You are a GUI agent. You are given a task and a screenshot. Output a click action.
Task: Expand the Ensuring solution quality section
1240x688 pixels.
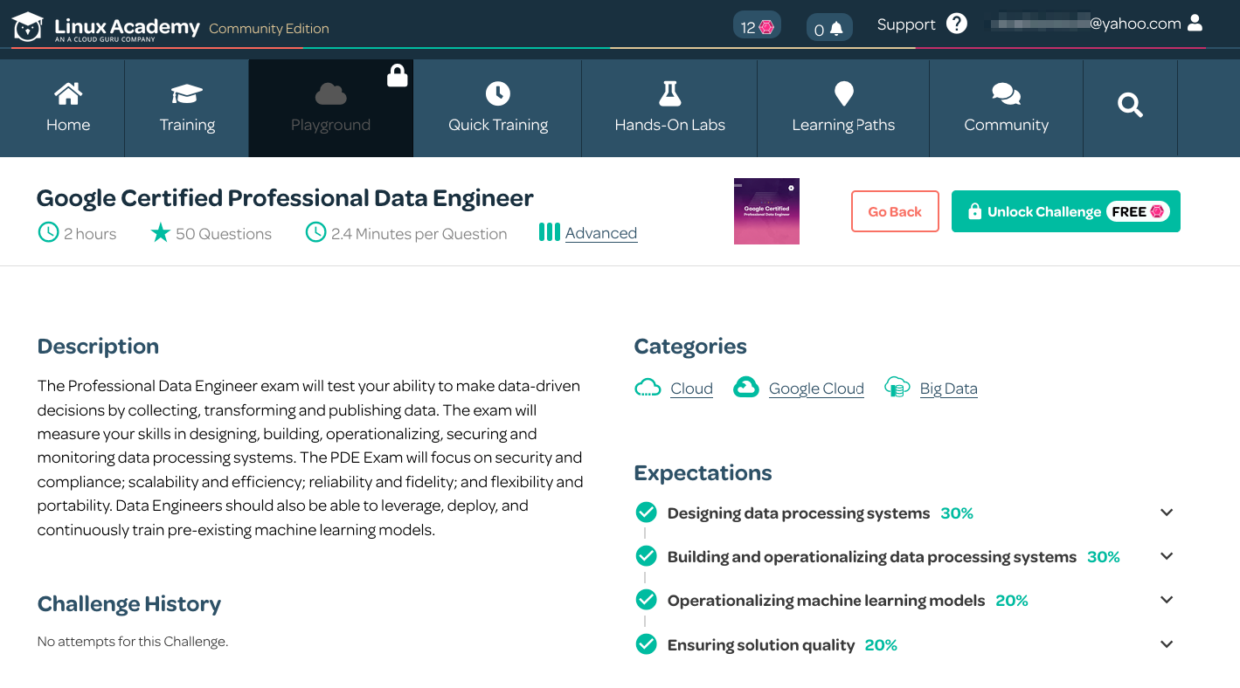[1167, 644]
